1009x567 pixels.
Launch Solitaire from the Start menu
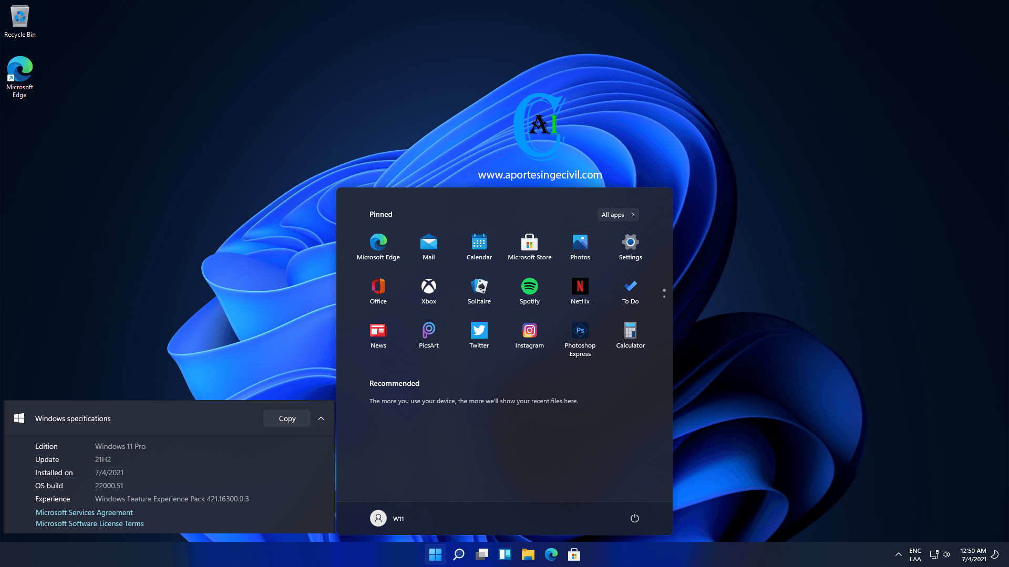[479, 288]
